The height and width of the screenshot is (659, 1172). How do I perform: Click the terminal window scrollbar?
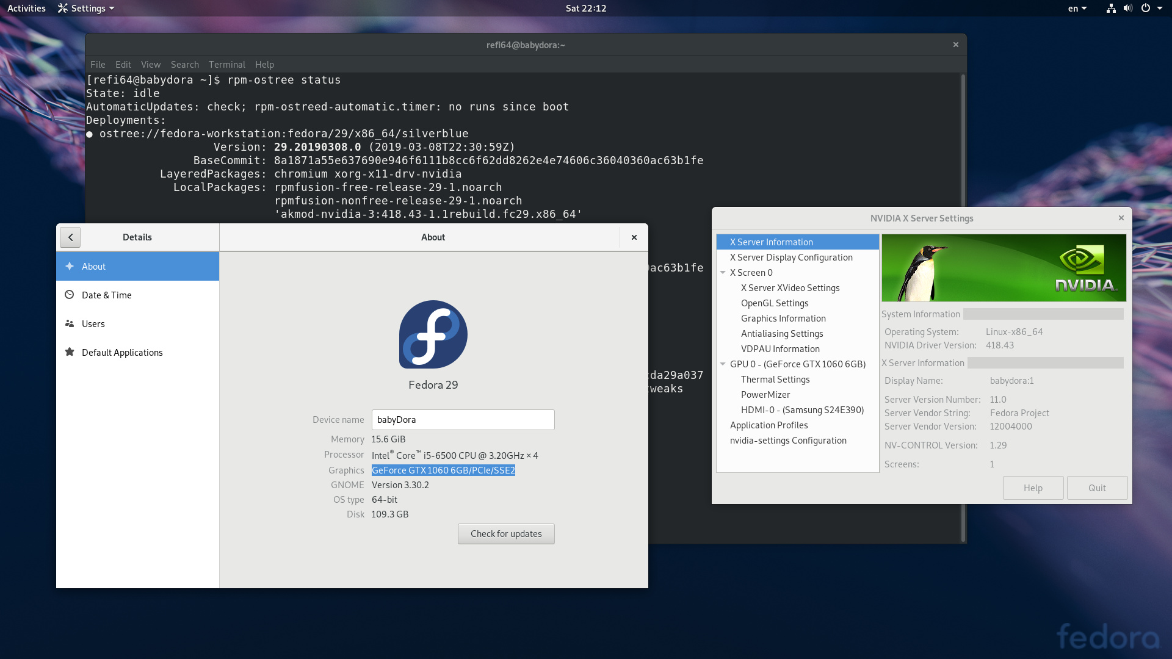pyautogui.click(x=963, y=308)
